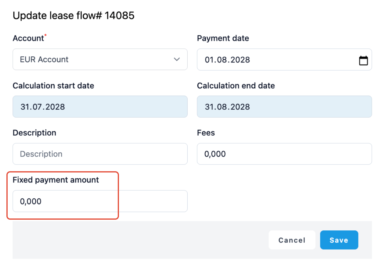Expand the Account dropdown chevron
This screenshot has height=266, width=381.
(x=177, y=59)
